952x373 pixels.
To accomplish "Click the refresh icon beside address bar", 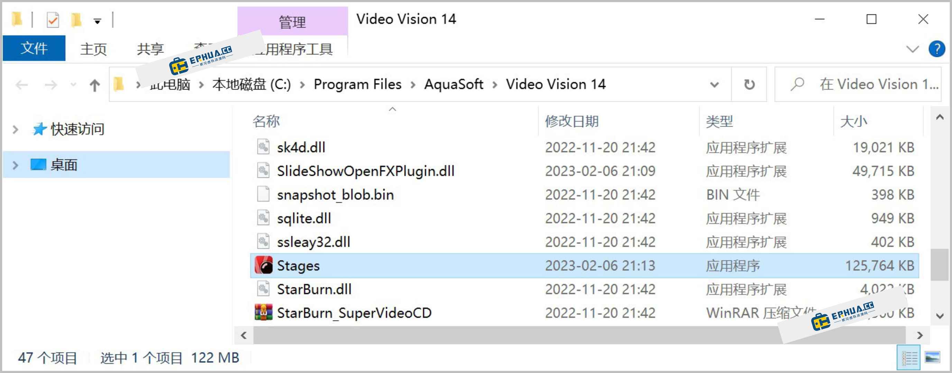I will point(749,85).
